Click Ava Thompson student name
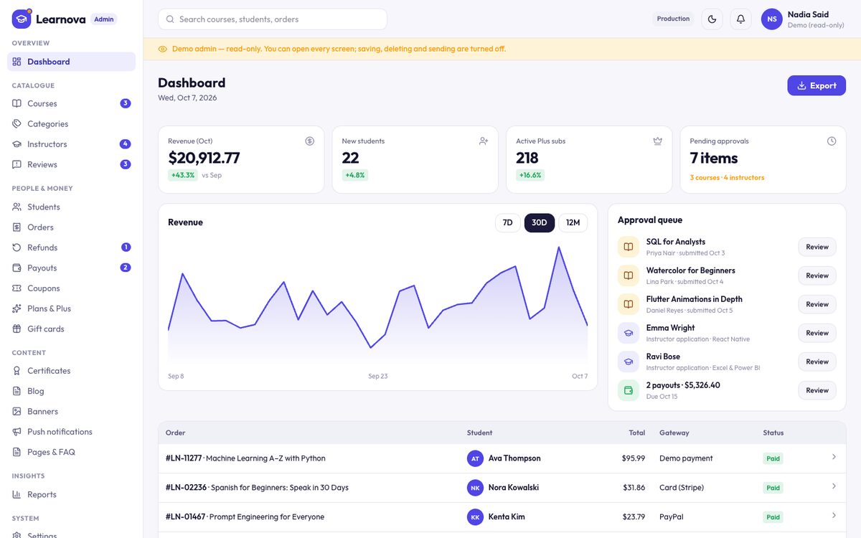Image resolution: width=861 pixels, height=538 pixels. [x=514, y=458]
